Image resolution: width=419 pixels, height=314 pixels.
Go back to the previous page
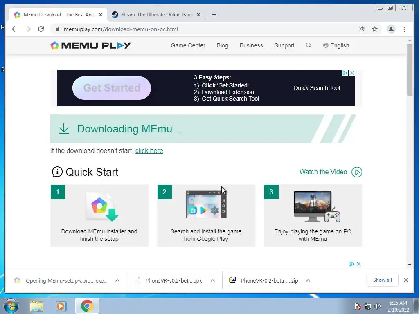(15, 29)
